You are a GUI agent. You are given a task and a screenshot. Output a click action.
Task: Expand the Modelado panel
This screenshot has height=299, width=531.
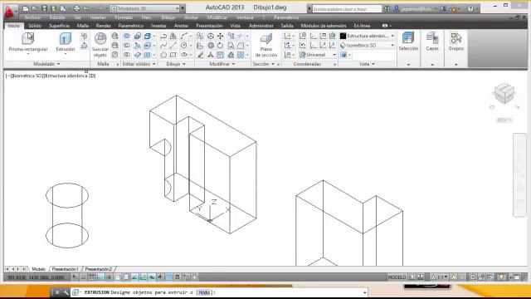[x=46, y=64]
